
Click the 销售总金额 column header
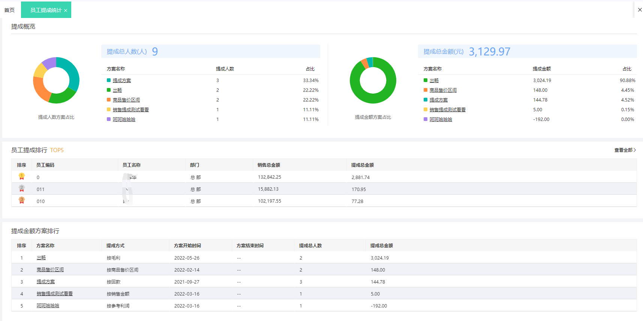(269, 165)
